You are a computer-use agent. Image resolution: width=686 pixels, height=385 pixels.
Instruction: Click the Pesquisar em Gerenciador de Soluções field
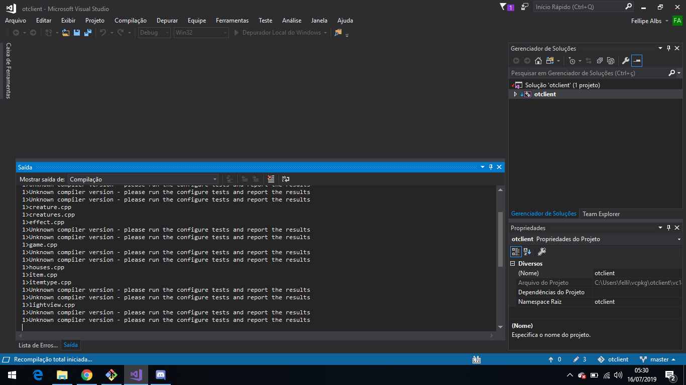pyautogui.click(x=588, y=73)
